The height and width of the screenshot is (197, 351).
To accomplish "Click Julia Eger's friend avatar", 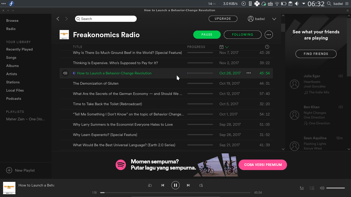I will (x=294, y=84).
